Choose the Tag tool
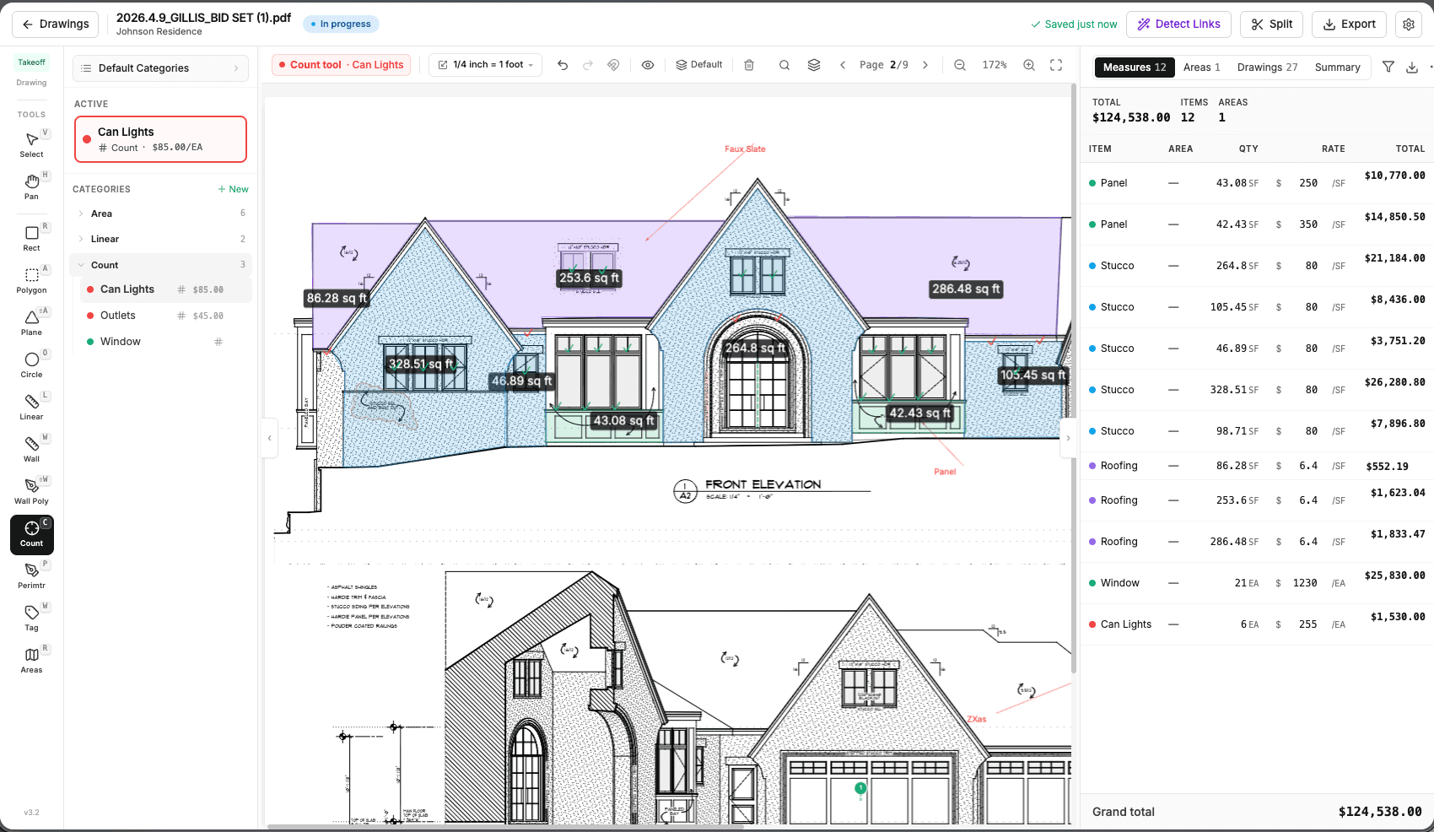Image resolution: width=1434 pixels, height=832 pixels. [x=31, y=618]
